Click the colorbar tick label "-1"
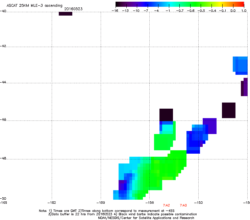The image size is (250, 220). pos(168,11)
